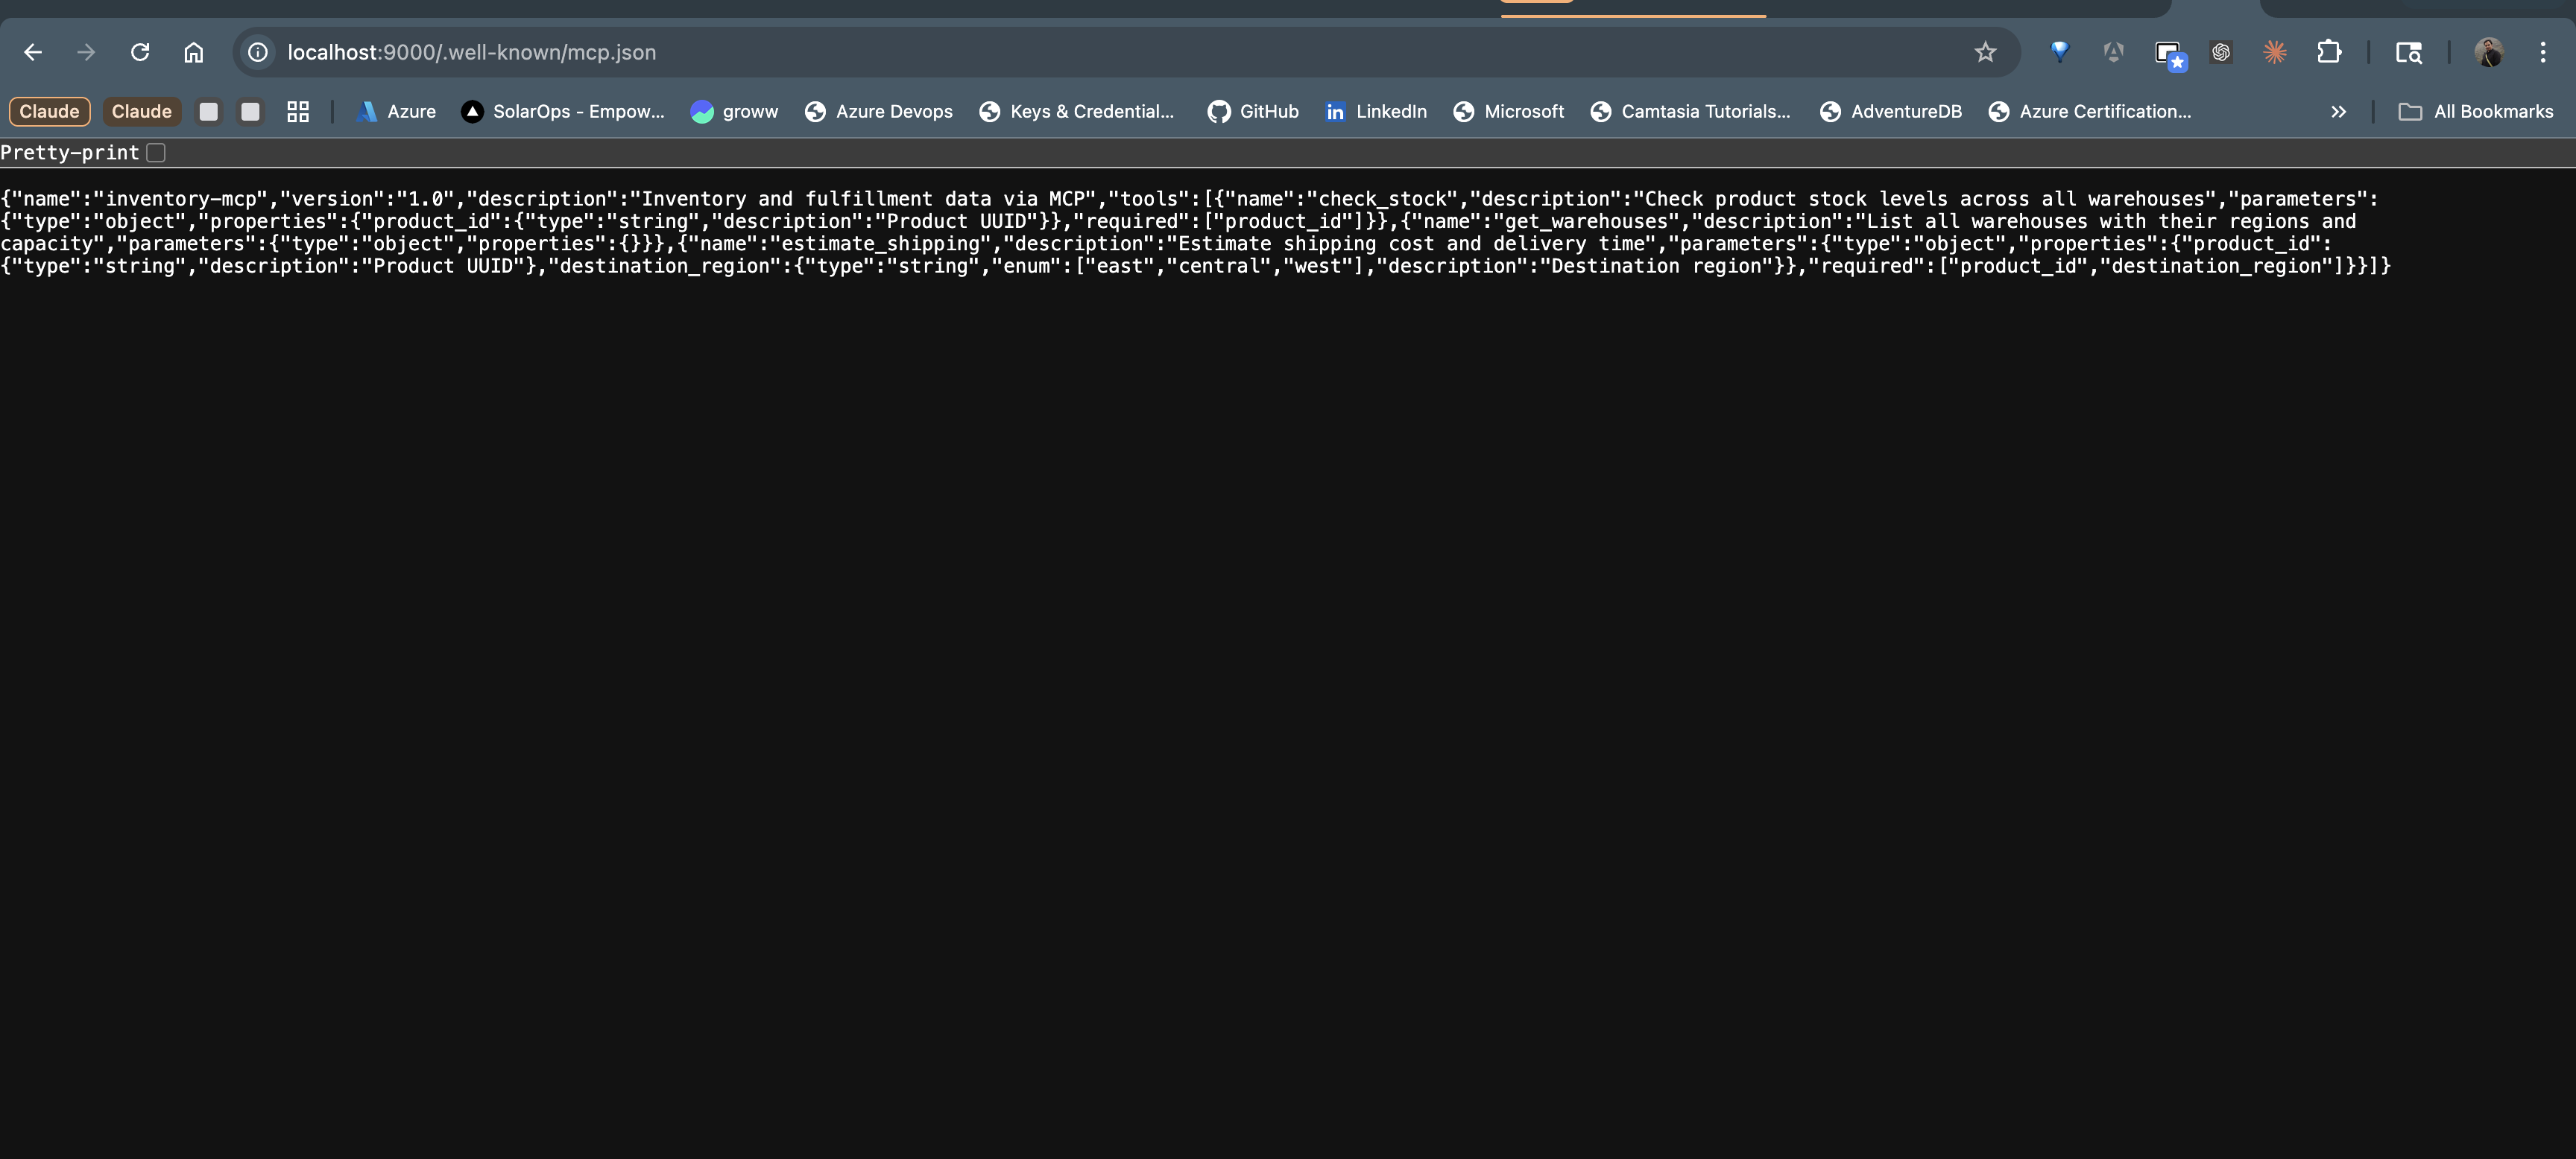This screenshot has height=1159, width=2576.
Task: Open the Angular extension icon
Action: click(2112, 51)
